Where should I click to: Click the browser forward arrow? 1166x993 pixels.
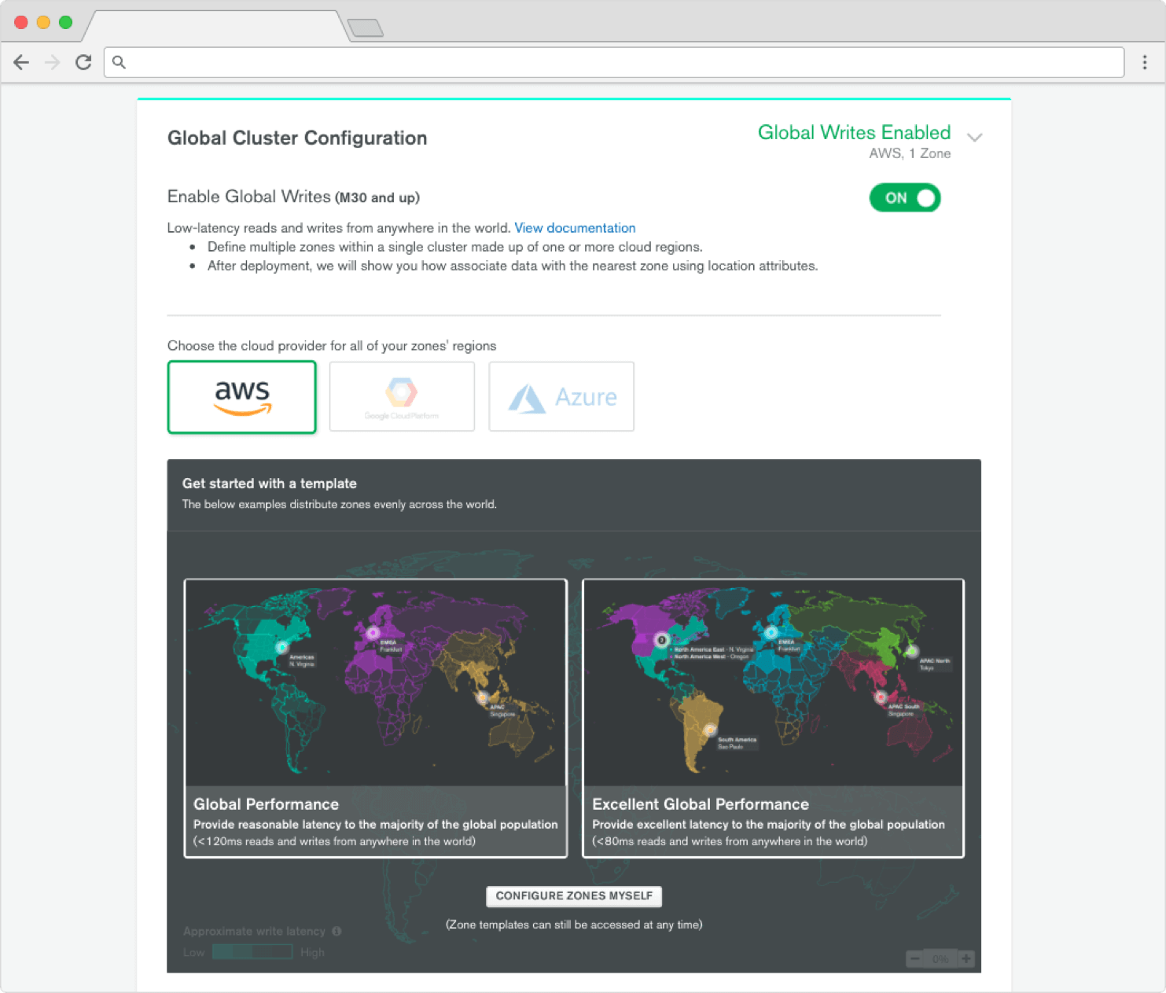click(x=53, y=62)
